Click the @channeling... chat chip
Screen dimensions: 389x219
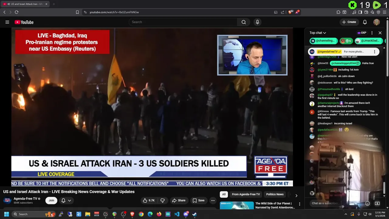[324, 41]
